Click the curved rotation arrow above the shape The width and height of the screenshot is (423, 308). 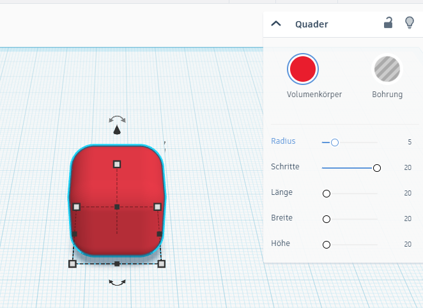coord(117,119)
